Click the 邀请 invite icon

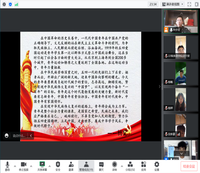pyautogui.click(x=71, y=166)
